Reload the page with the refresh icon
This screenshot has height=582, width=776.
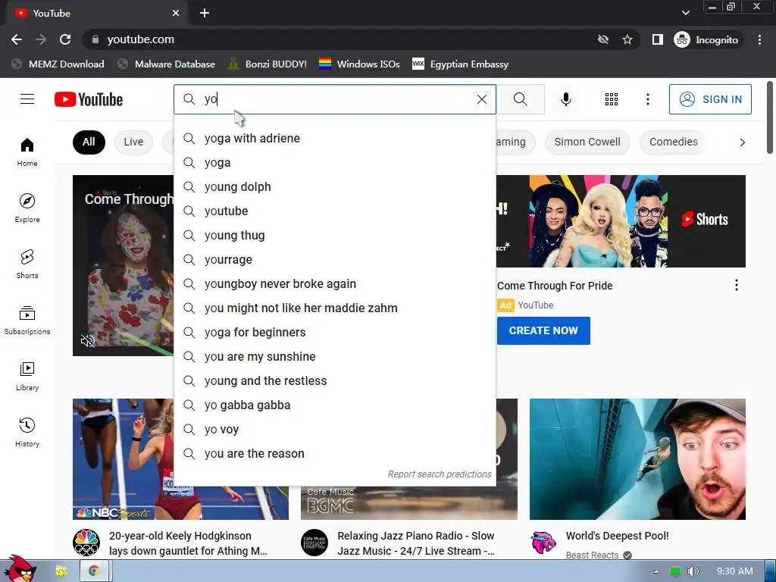[65, 39]
